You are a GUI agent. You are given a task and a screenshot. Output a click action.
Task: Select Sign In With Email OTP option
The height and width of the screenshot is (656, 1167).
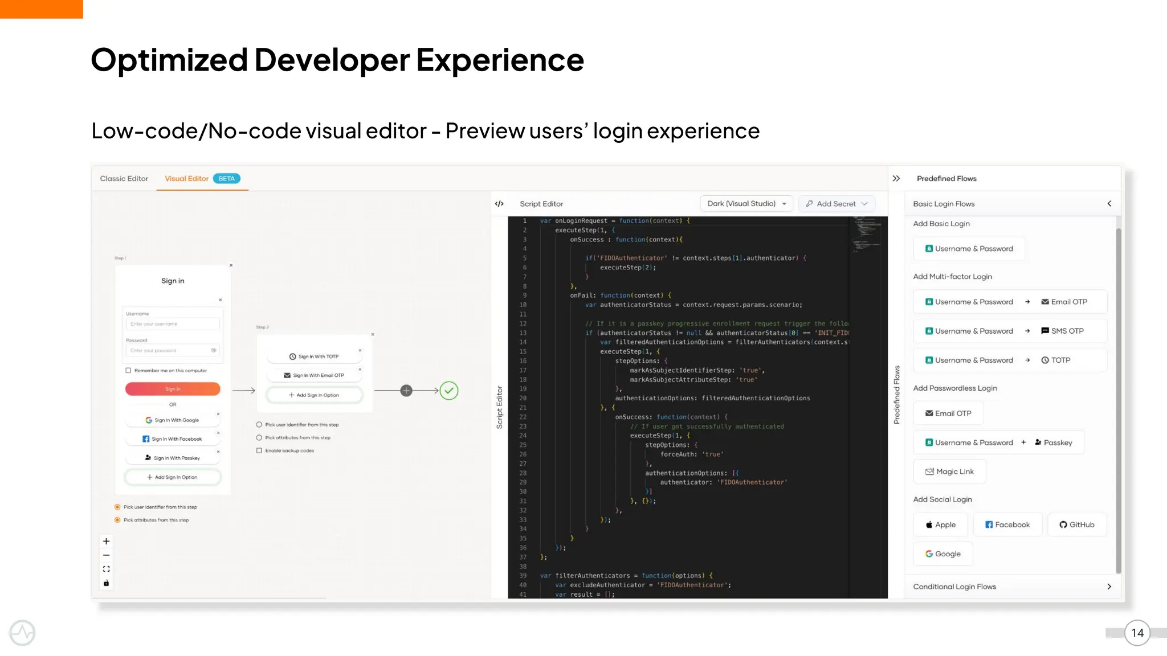314,375
